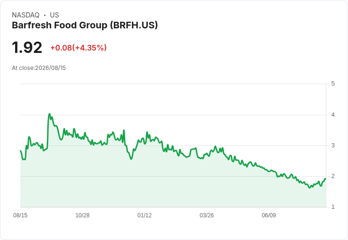Click the NASDAQ exchange label

click(26, 15)
